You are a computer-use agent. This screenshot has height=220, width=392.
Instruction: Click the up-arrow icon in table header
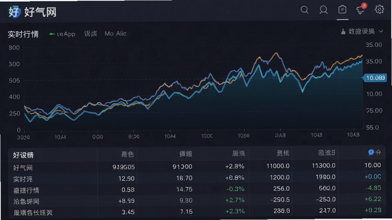coord(378,152)
